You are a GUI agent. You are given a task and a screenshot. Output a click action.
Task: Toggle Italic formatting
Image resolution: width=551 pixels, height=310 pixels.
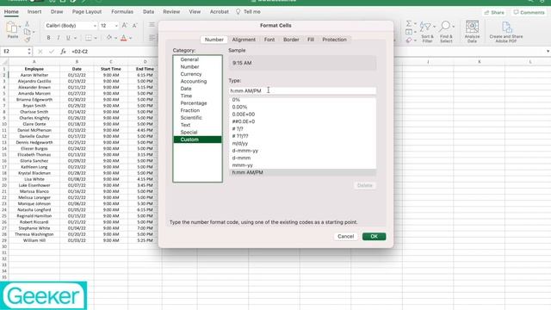tap(59, 38)
